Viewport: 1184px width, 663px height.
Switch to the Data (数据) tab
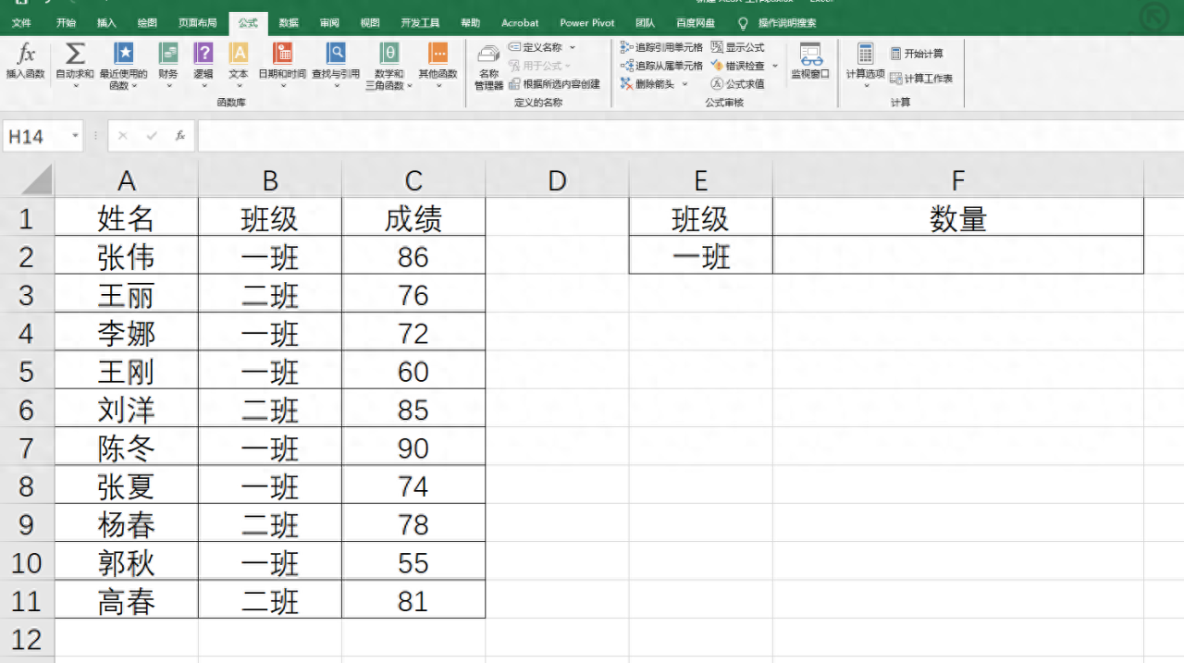click(x=289, y=23)
